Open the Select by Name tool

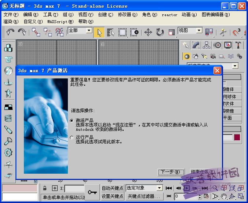click(110, 32)
